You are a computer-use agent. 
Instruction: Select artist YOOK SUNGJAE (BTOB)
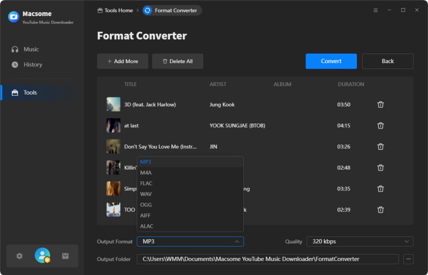(x=237, y=126)
